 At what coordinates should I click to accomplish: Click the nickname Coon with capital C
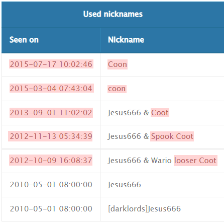click(118, 64)
